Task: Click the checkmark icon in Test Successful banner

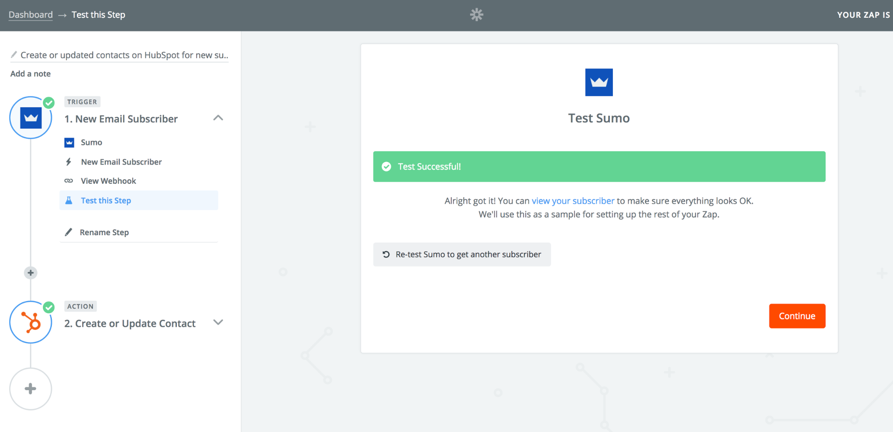Action: tap(386, 166)
